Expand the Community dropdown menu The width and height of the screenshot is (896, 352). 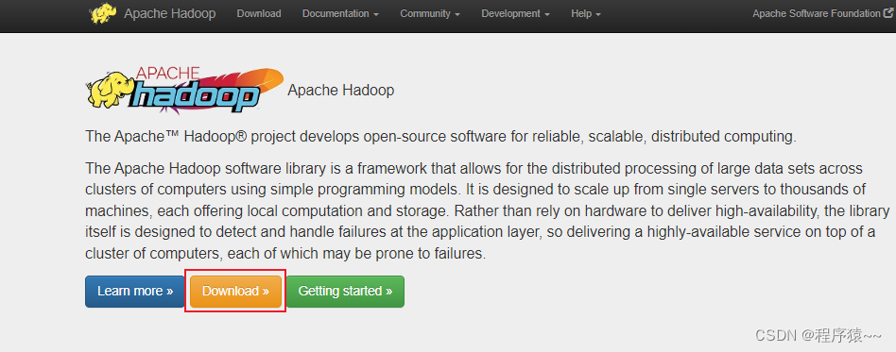coord(430,14)
